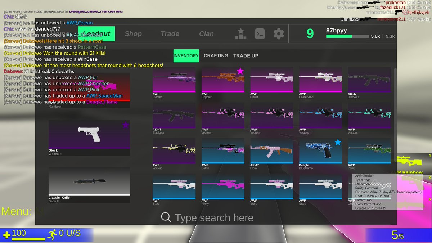Select the Deagle BlueCamo skin

[320, 154]
